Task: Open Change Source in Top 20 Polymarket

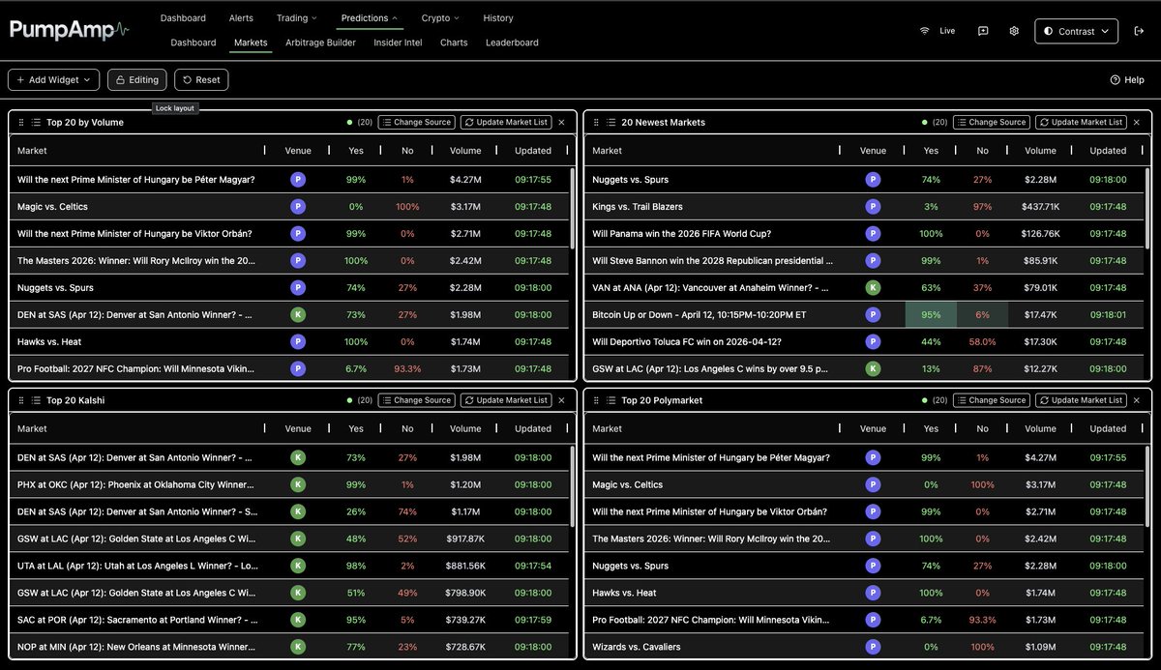Action: coord(991,400)
